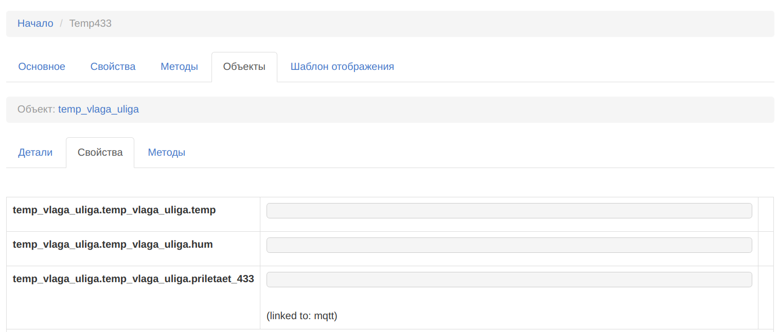Switch to the class-level Свойства tab
Viewport: 778px width, 332px height.
pos(113,67)
